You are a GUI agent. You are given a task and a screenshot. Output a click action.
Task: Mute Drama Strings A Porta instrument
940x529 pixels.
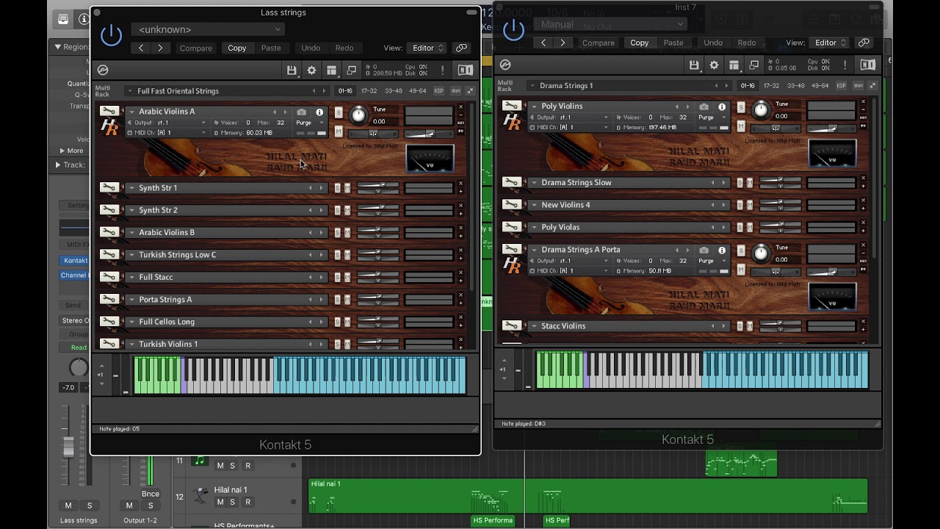tap(741, 270)
